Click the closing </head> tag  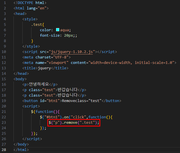pyautogui.click(x=21, y=74)
